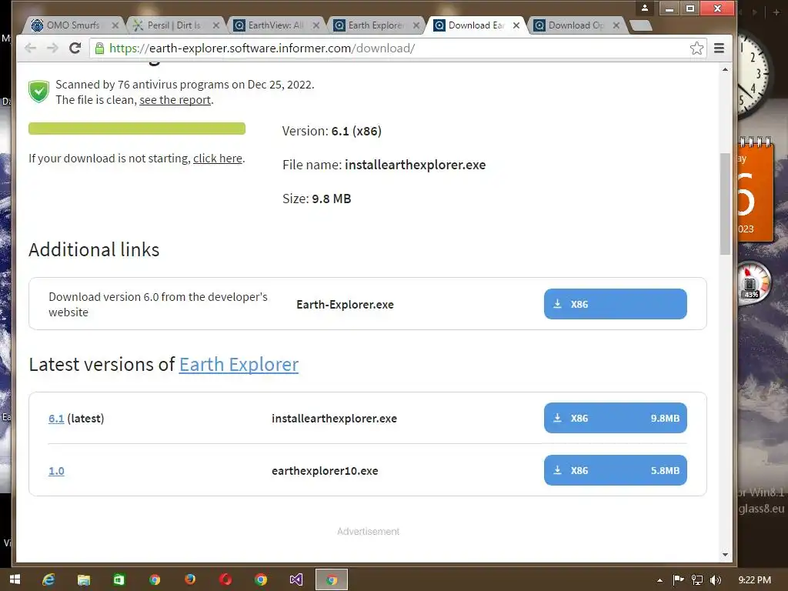Close the Earth Explorer tab
Image resolution: width=788 pixels, height=591 pixels.
(416, 25)
